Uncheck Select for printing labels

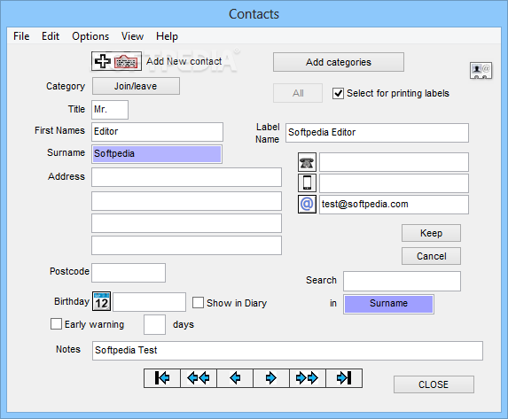[338, 94]
